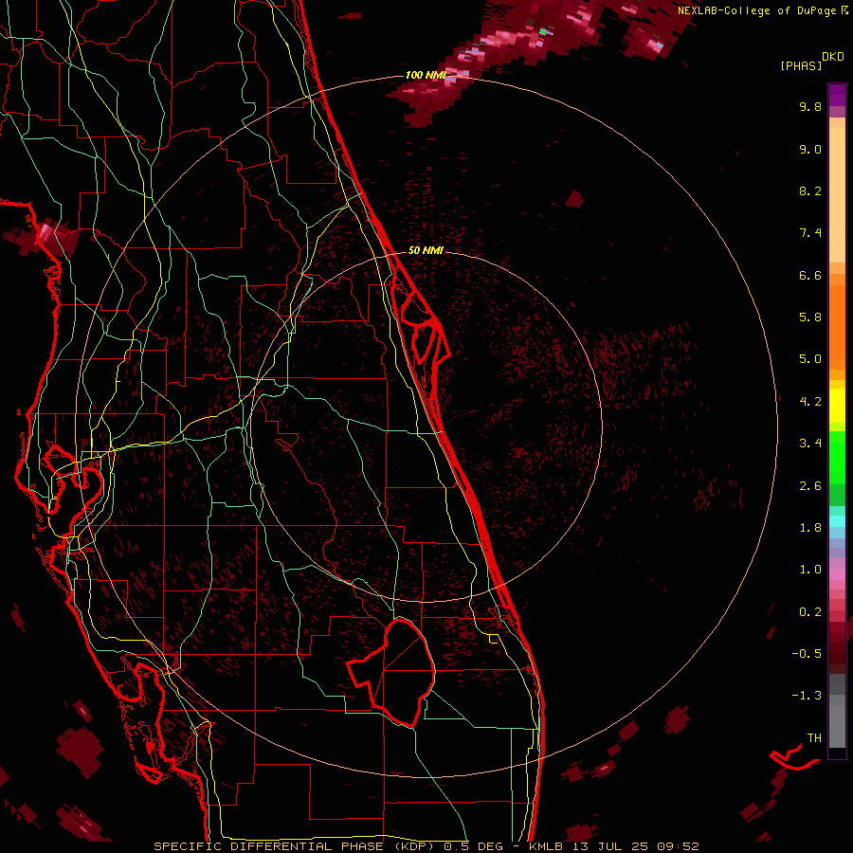853x853 pixels.
Task: Click the 9.0 value on the color scale
Action: pyautogui.click(x=810, y=149)
